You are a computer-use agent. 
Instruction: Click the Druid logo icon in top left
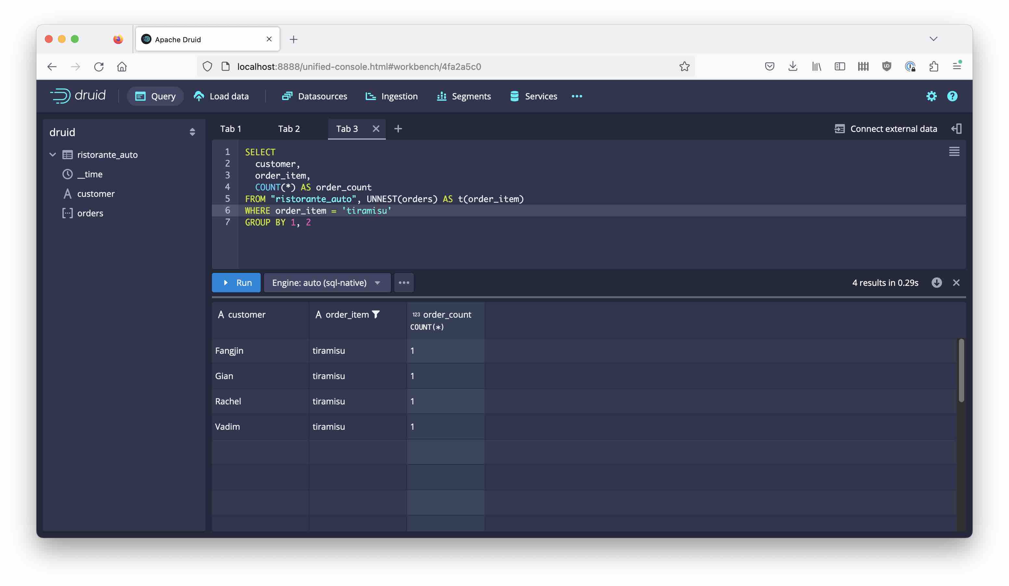(61, 96)
